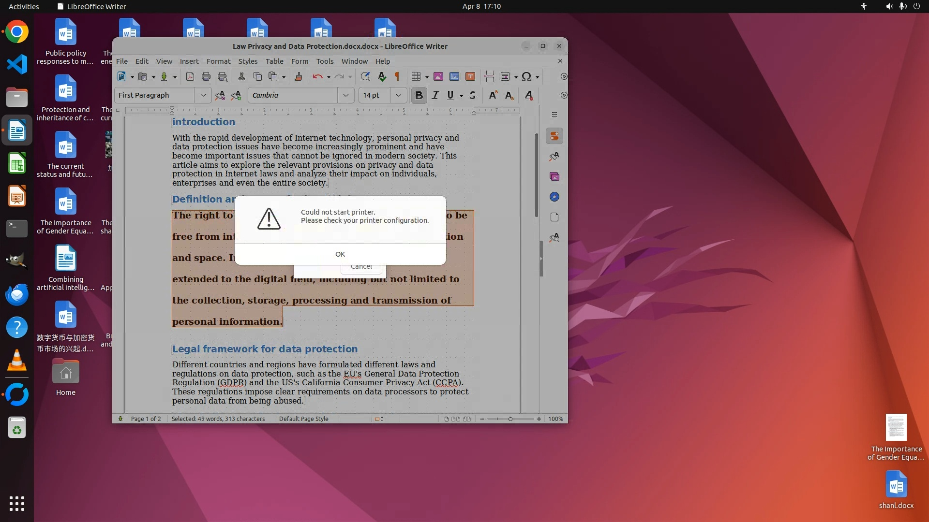Expand the Cambria font name dropdown
The height and width of the screenshot is (522, 929).
point(346,95)
